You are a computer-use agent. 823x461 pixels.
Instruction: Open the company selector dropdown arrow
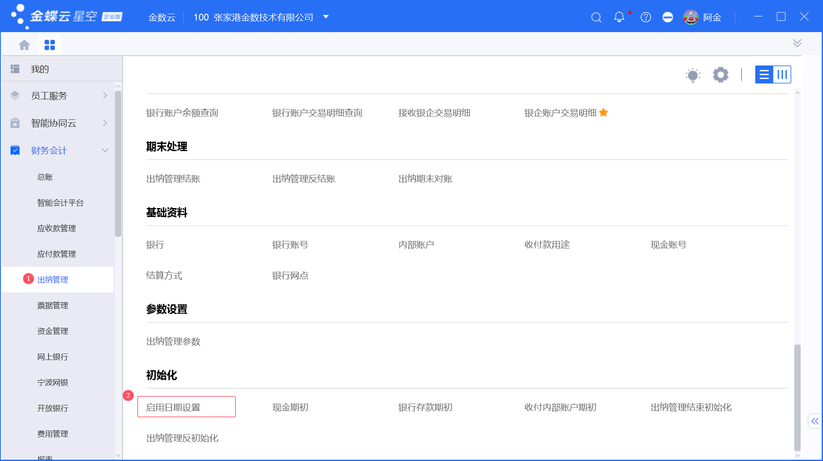pyautogui.click(x=326, y=17)
